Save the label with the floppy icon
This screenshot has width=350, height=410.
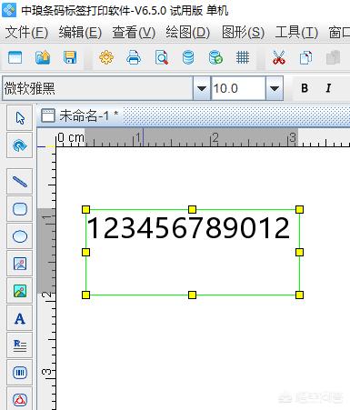click(70, 57)
